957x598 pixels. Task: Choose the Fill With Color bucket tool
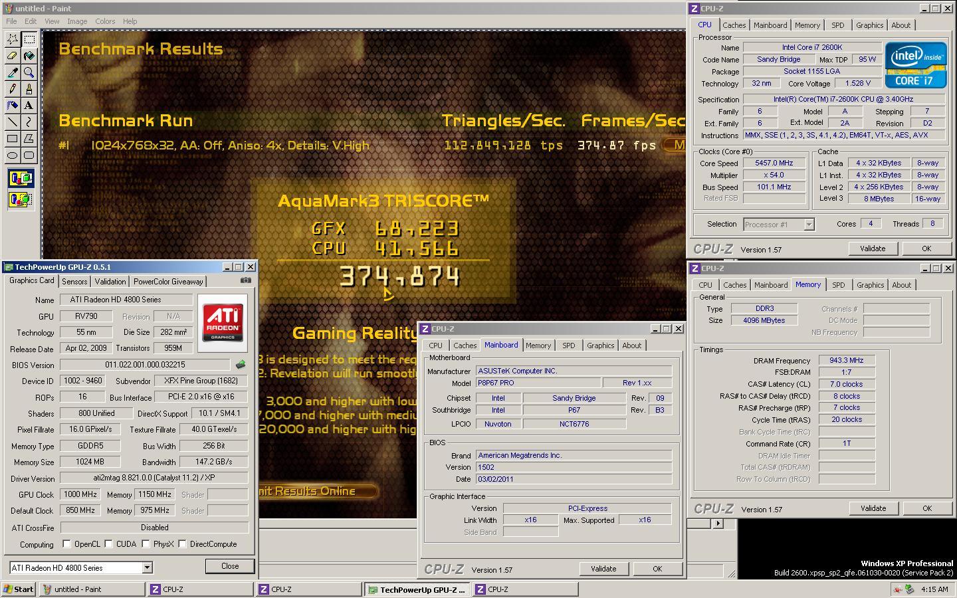click(x=29, y=56)
